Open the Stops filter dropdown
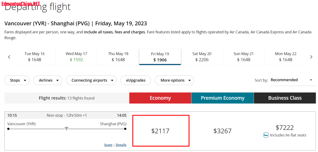Viewport: 318px width, 152px height. [x=17, y=80]
